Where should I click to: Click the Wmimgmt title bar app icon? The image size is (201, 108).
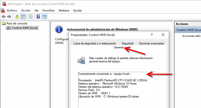pos(4,4)
